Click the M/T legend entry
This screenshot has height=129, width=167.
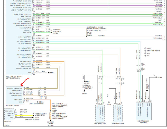click(149, 53)
